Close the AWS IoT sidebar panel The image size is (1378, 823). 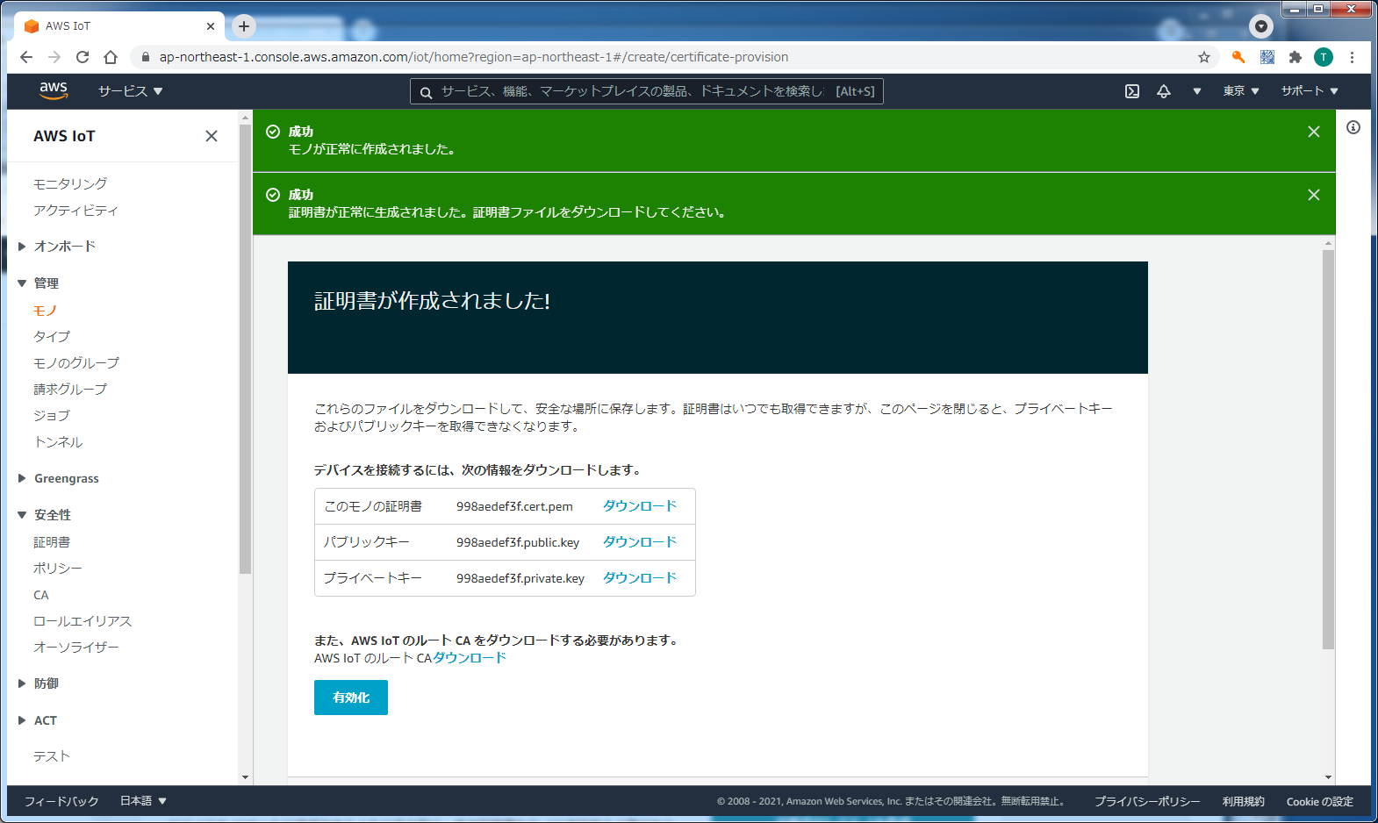(212, 136)
